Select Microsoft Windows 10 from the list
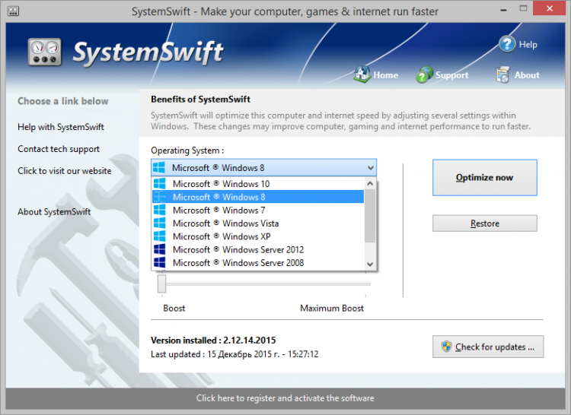The image size is (571, 415). click(258, 183)
